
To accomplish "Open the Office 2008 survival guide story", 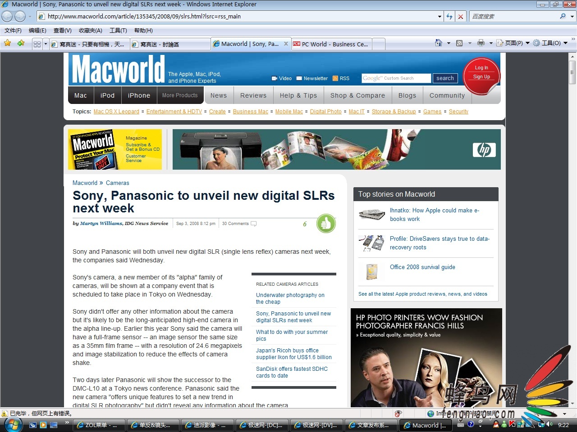I will click(x=422, y=267).
